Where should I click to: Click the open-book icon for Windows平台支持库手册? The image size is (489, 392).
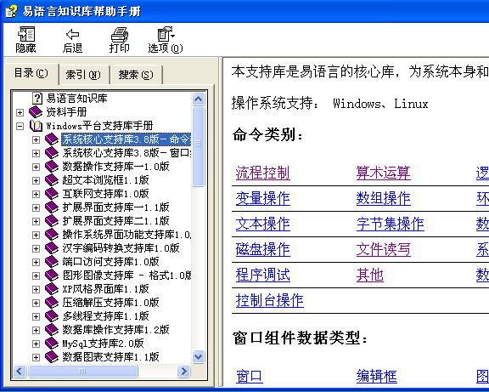(x=36, y=126)
